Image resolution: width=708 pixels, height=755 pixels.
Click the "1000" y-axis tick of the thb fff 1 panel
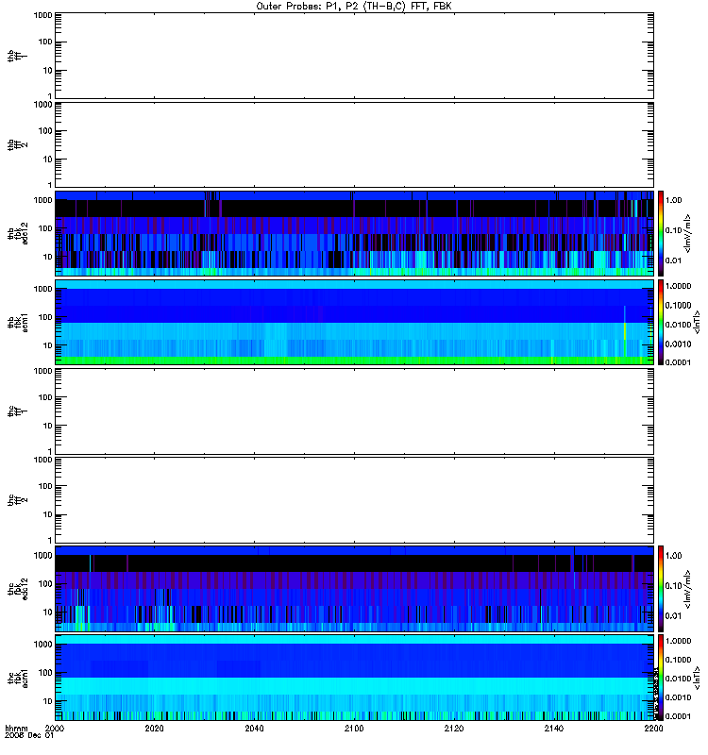[x=42, y=15]
